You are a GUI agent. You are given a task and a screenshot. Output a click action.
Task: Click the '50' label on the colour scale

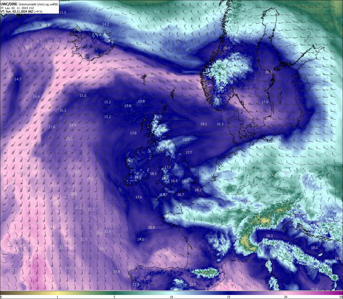341,297
